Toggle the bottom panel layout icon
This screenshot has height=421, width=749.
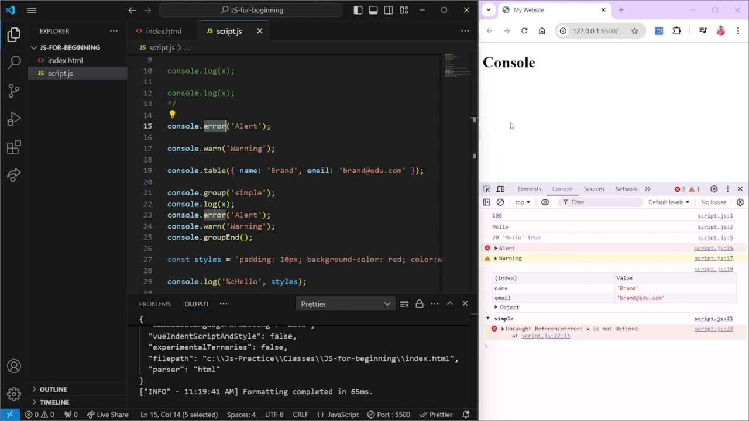[373, 10]
